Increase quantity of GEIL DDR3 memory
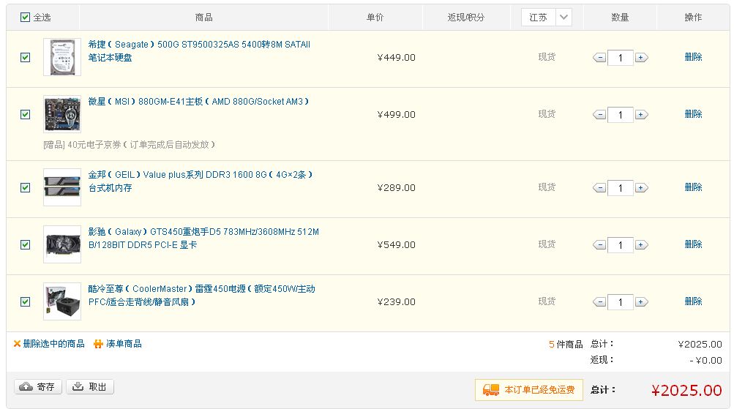 tap(641, 188)
